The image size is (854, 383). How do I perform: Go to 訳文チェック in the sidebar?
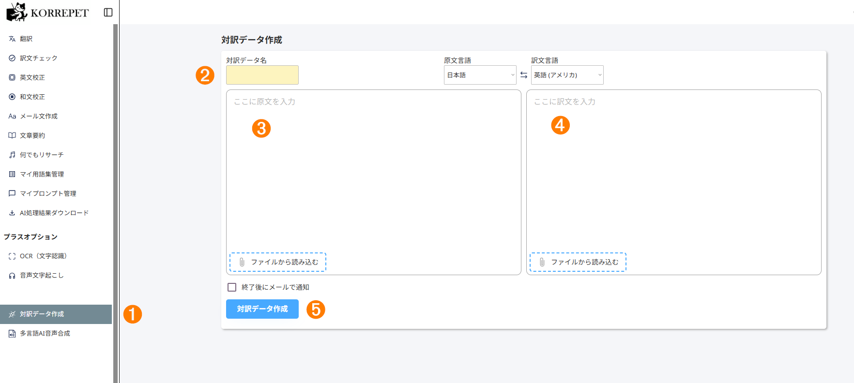[x=56, y=58]
